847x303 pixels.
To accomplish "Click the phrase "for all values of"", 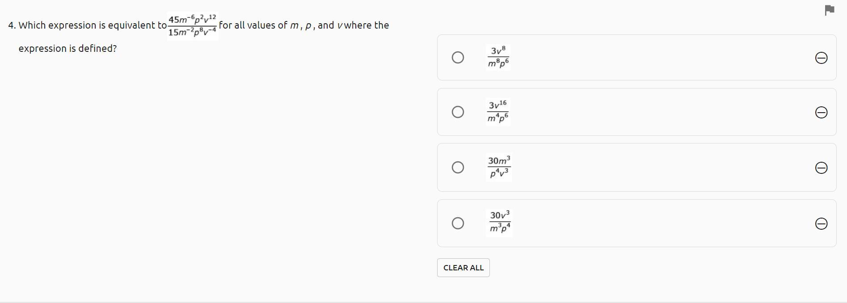I will point(253,25).
